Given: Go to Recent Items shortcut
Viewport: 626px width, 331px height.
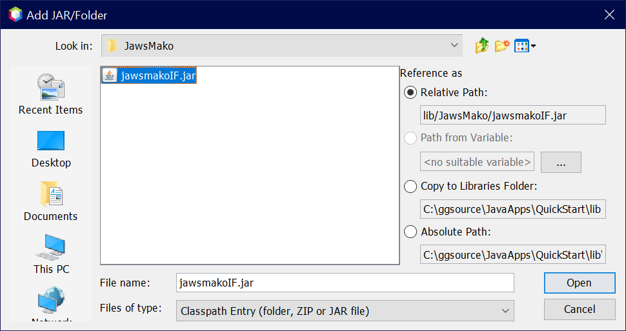Looking at the screenshot, I should 50,94.
